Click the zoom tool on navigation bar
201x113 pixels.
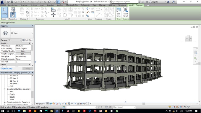195,59
